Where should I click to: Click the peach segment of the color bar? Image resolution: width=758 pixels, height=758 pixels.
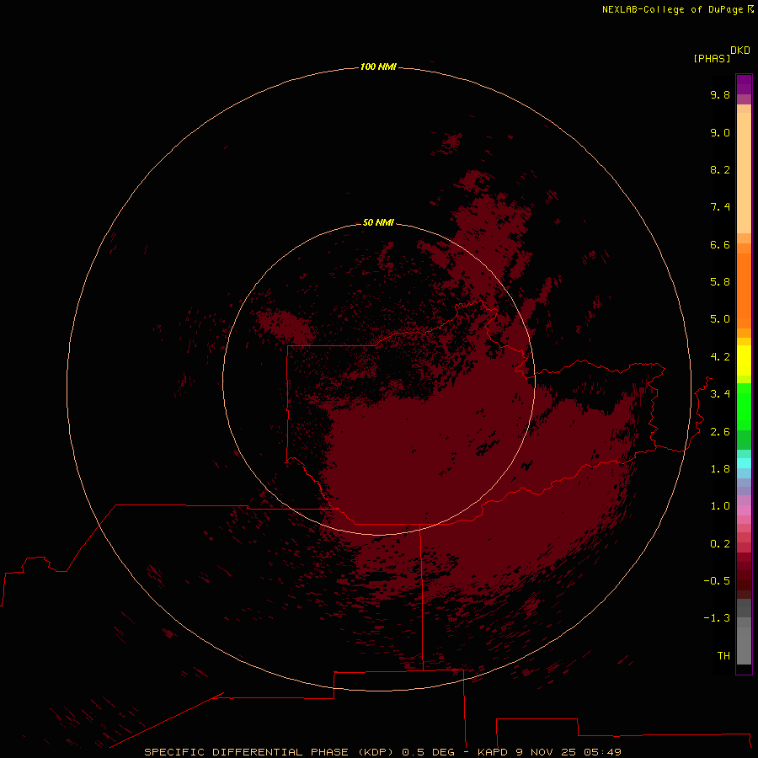pos(744,173)
